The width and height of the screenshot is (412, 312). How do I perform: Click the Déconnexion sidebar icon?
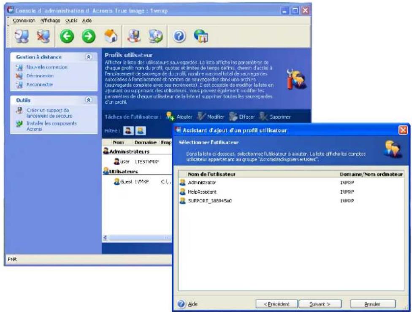pyautogui.click(x=19, y=76)
